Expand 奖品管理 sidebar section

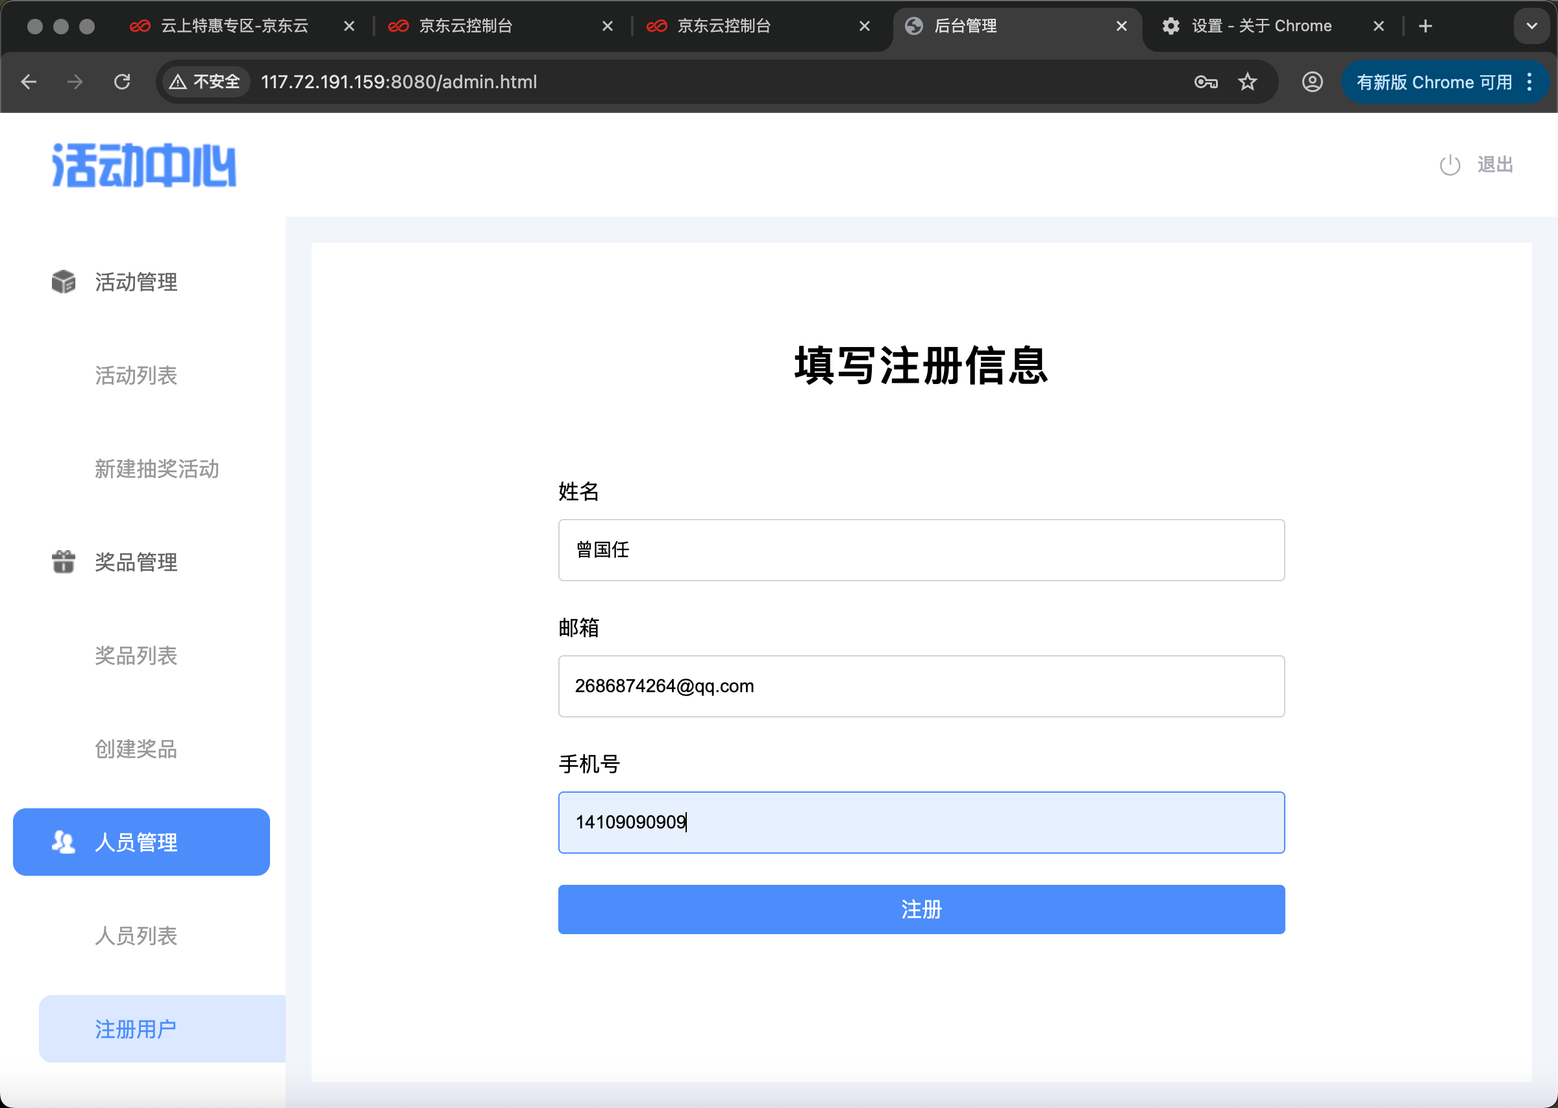pyautogui.click(x=136, y=562)
